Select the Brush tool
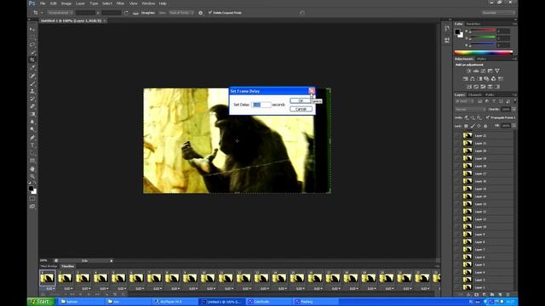The height and width of the screenshot is (306, 545). pyautogui.click(x=32, y=83)
